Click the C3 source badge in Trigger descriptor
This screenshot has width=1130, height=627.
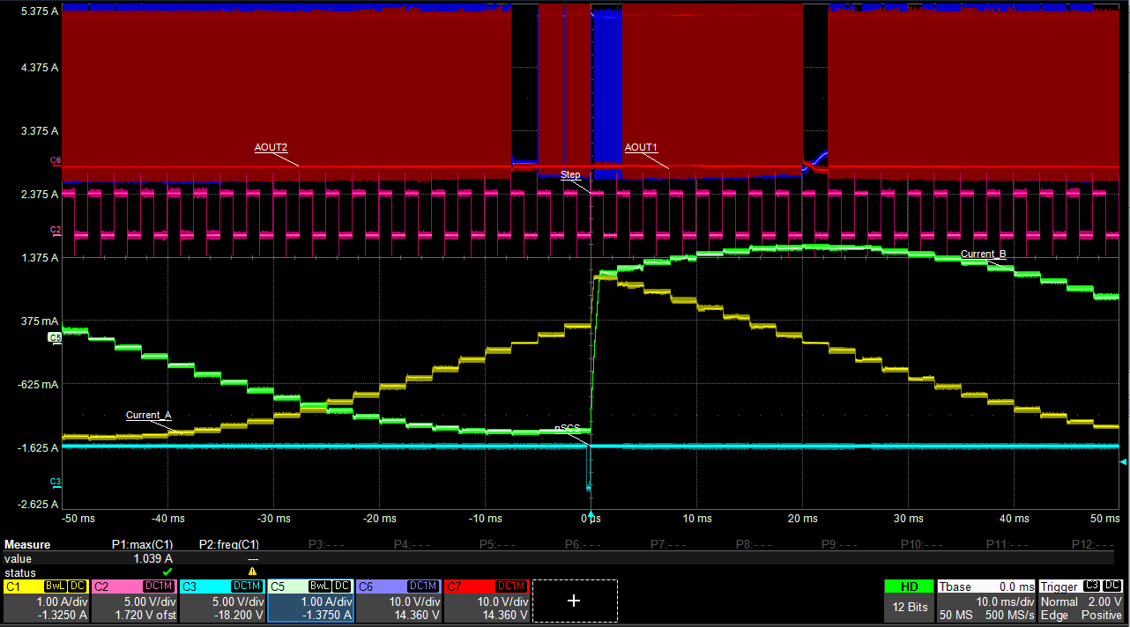pos(1091,586)
